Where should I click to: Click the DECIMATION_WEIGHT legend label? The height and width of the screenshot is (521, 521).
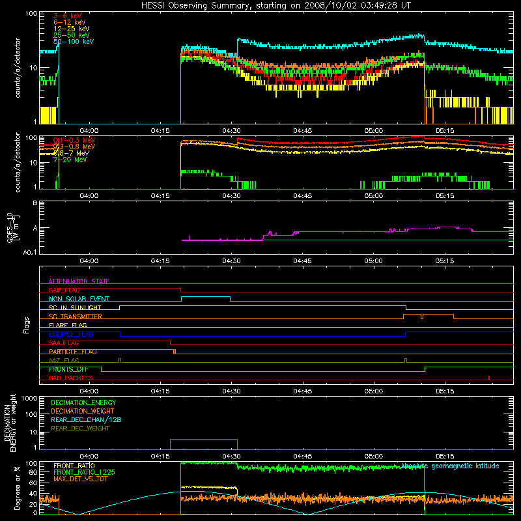tap(83, 411)
